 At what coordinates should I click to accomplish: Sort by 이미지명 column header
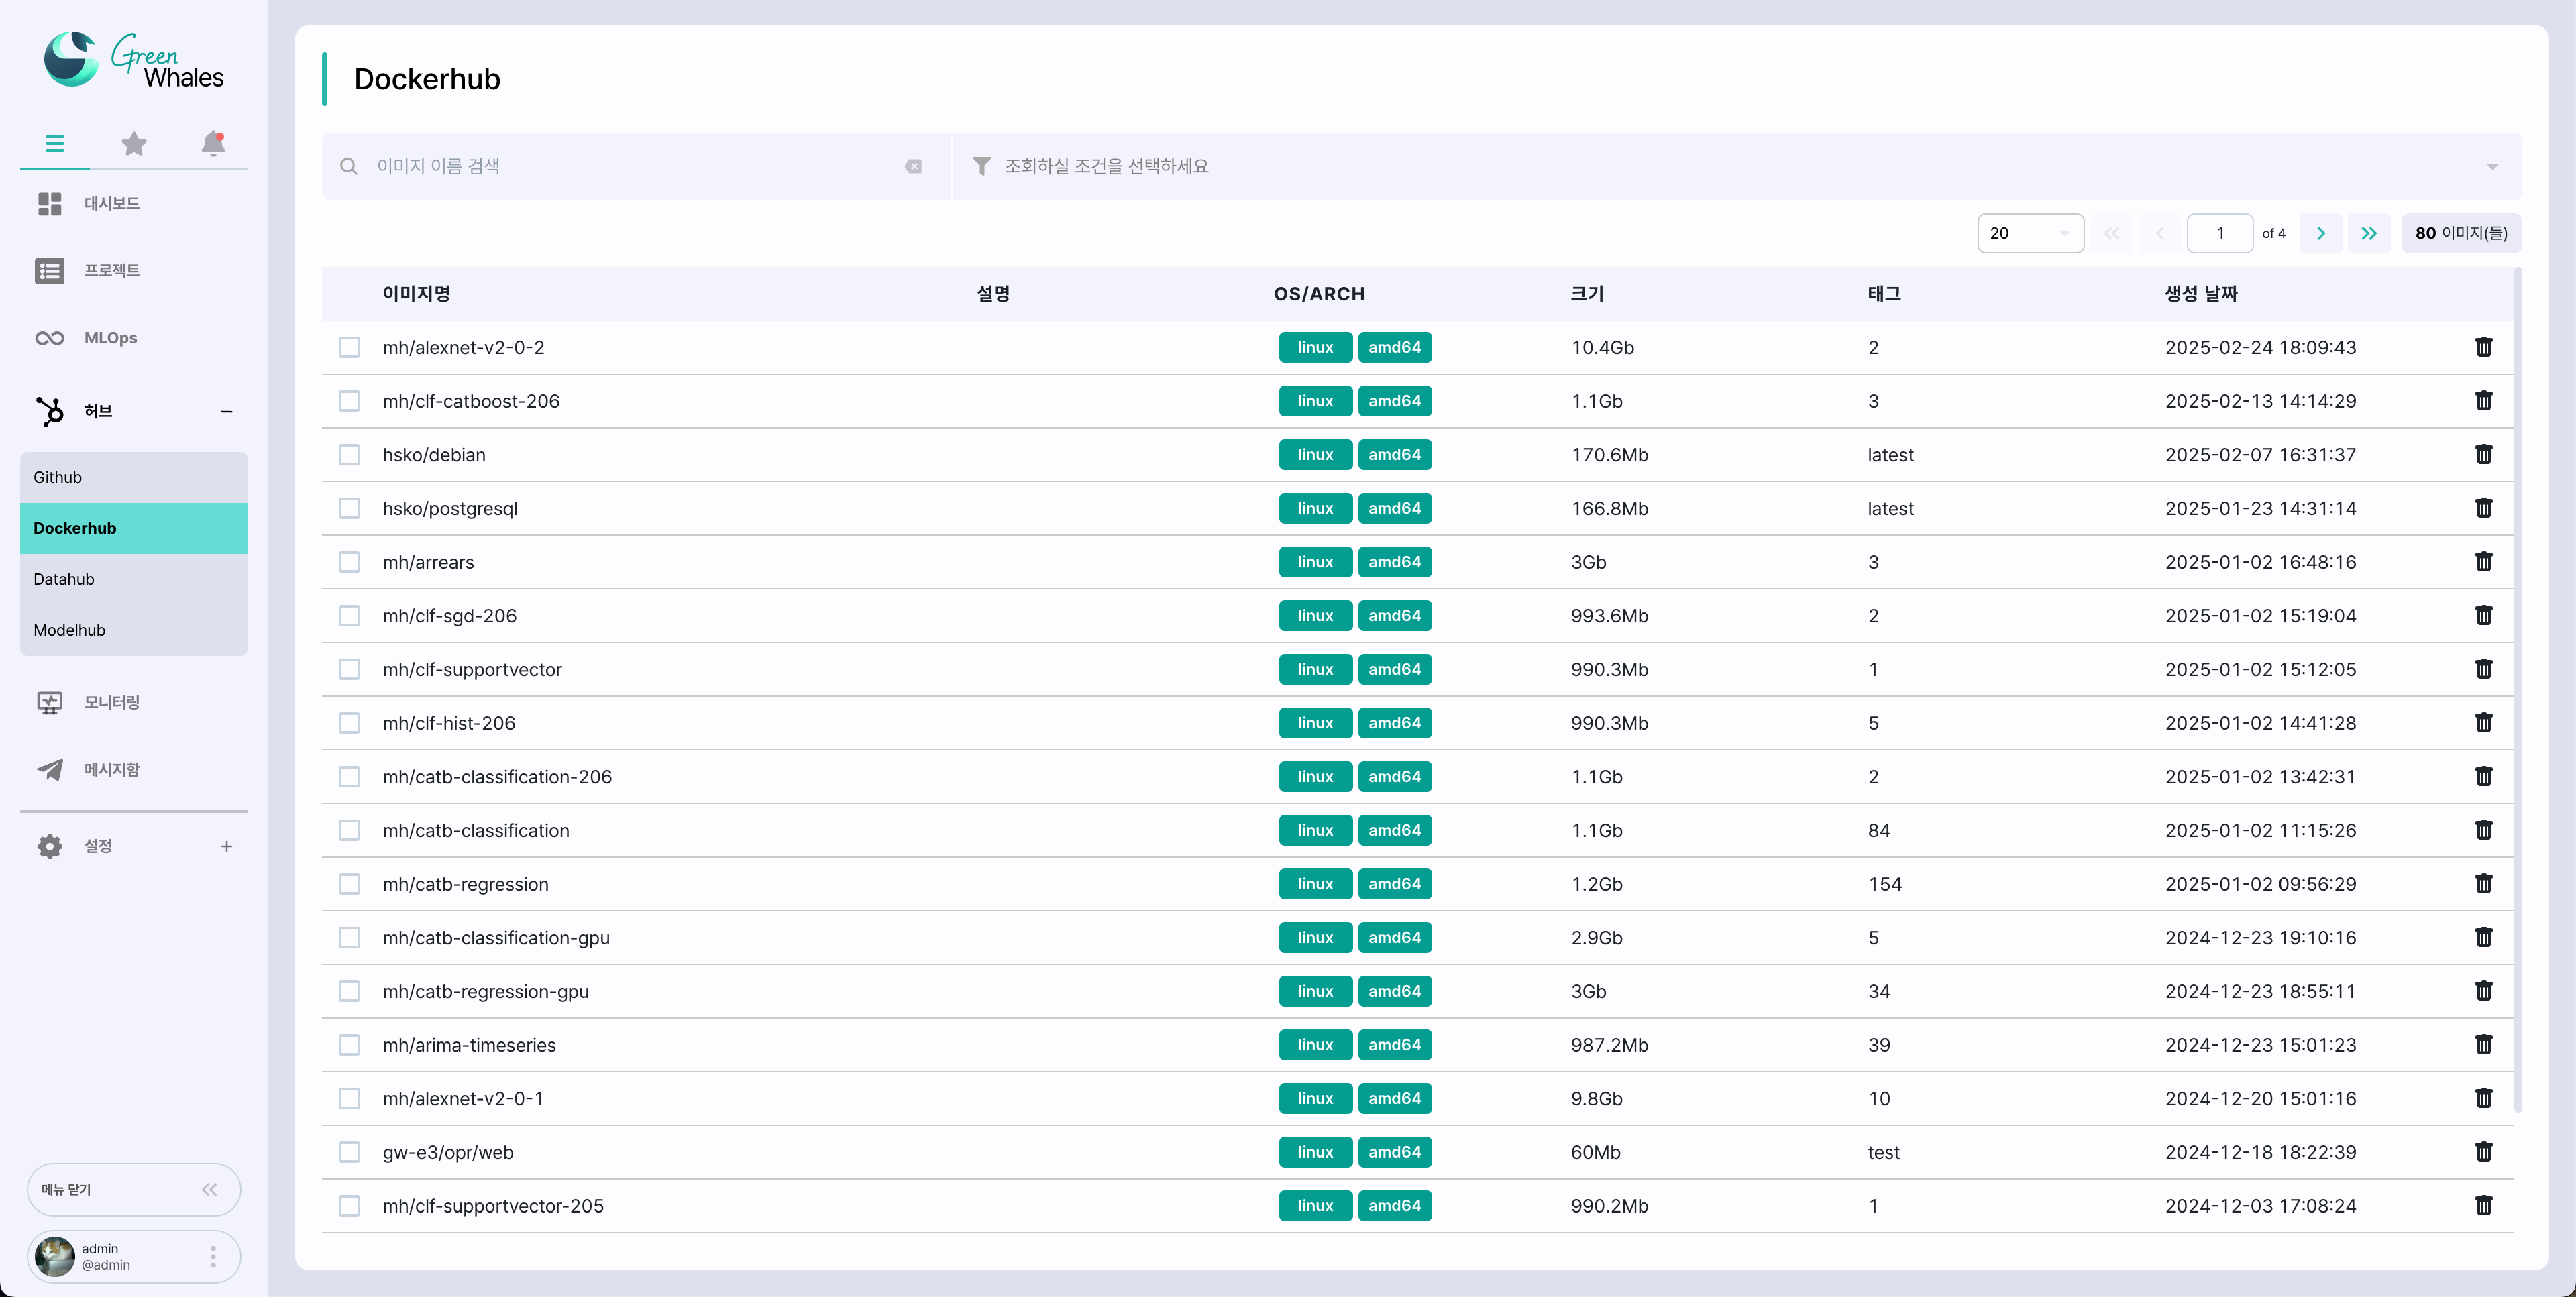point(417,294)
